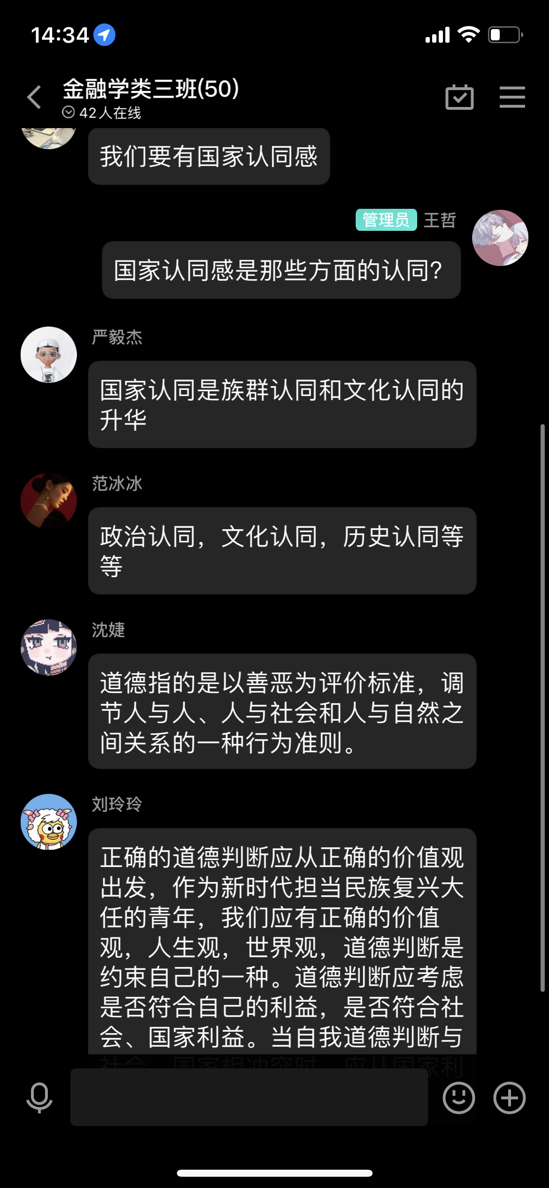
Task: Click the message text input field
Action: coord(249,1097)
